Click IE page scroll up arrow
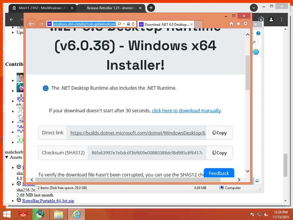 248,35
